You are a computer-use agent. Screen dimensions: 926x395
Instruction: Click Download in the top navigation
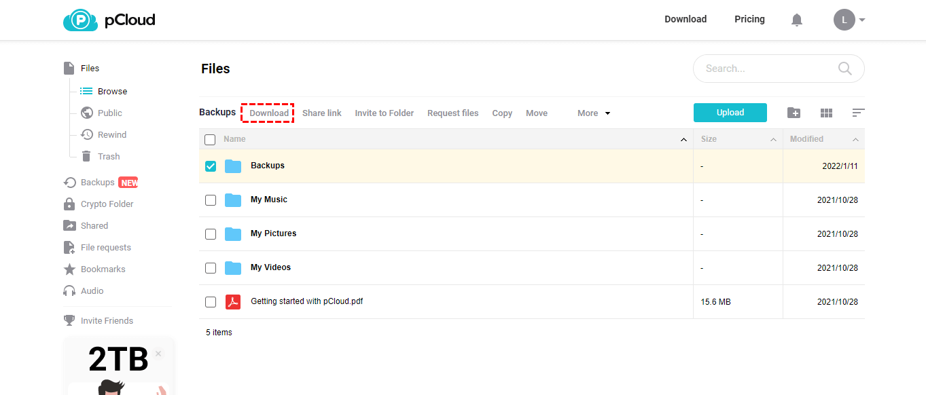click(685, 19)
